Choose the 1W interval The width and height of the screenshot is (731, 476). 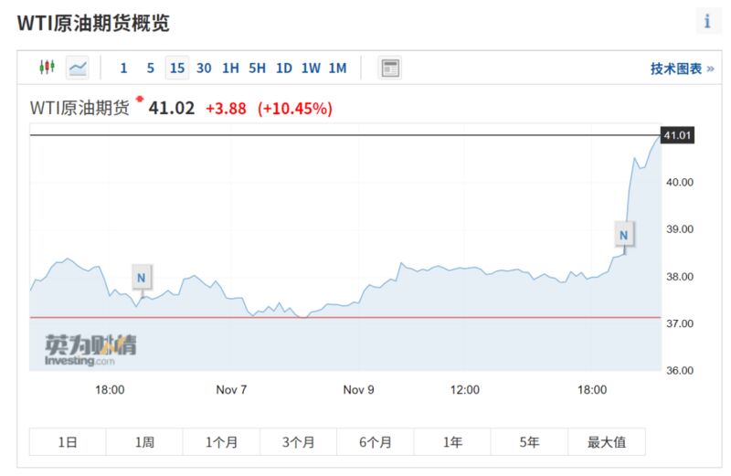(311, 68)
